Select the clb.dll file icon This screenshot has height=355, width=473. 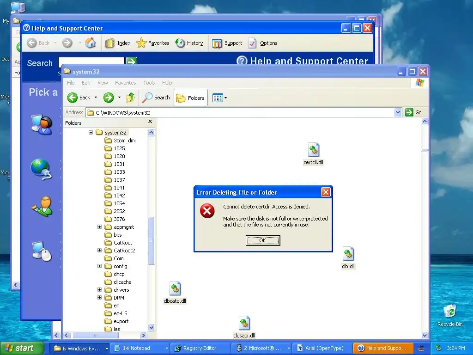click(348, 254)
